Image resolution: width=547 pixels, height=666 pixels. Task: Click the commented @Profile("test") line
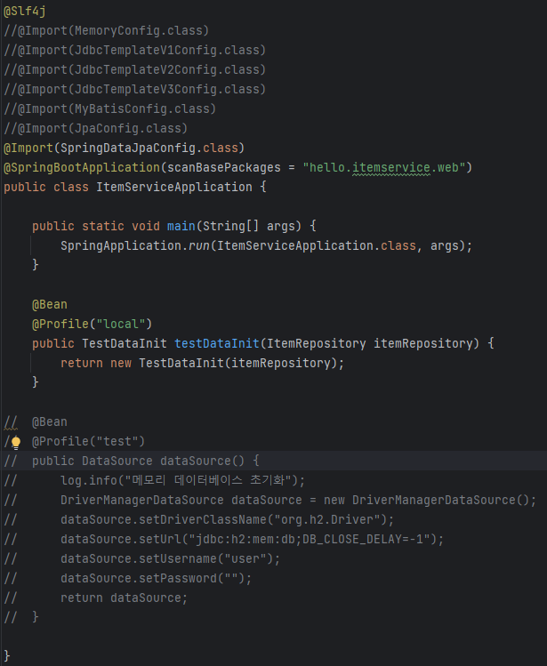click(88, 441)
